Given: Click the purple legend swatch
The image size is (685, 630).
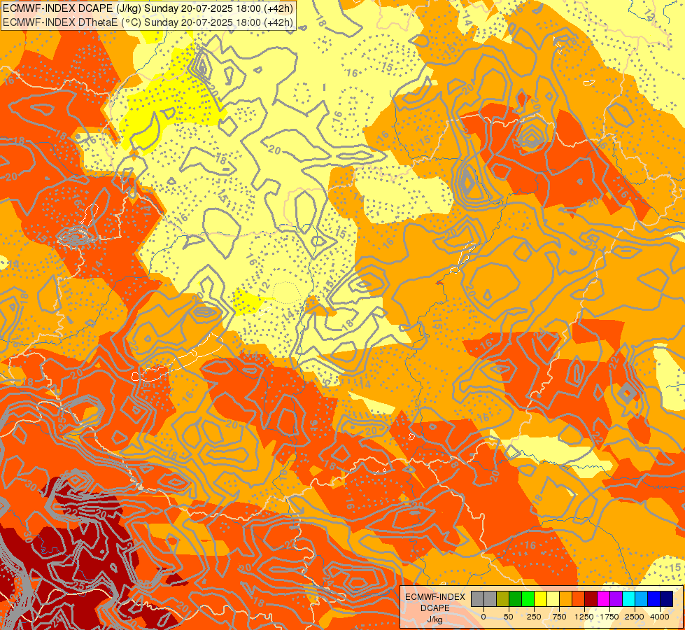Looking at the screenshot, I should 616,598.
